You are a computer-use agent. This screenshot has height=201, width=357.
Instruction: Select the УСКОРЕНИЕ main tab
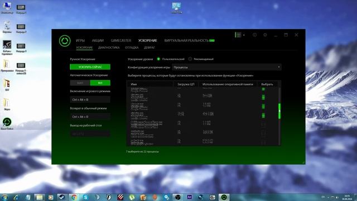(147, 40)
